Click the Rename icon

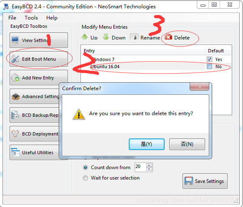(x=134, y=37)
